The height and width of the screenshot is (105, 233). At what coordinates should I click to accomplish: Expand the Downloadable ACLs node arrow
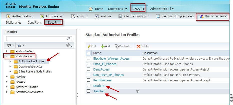coord(10,67)
